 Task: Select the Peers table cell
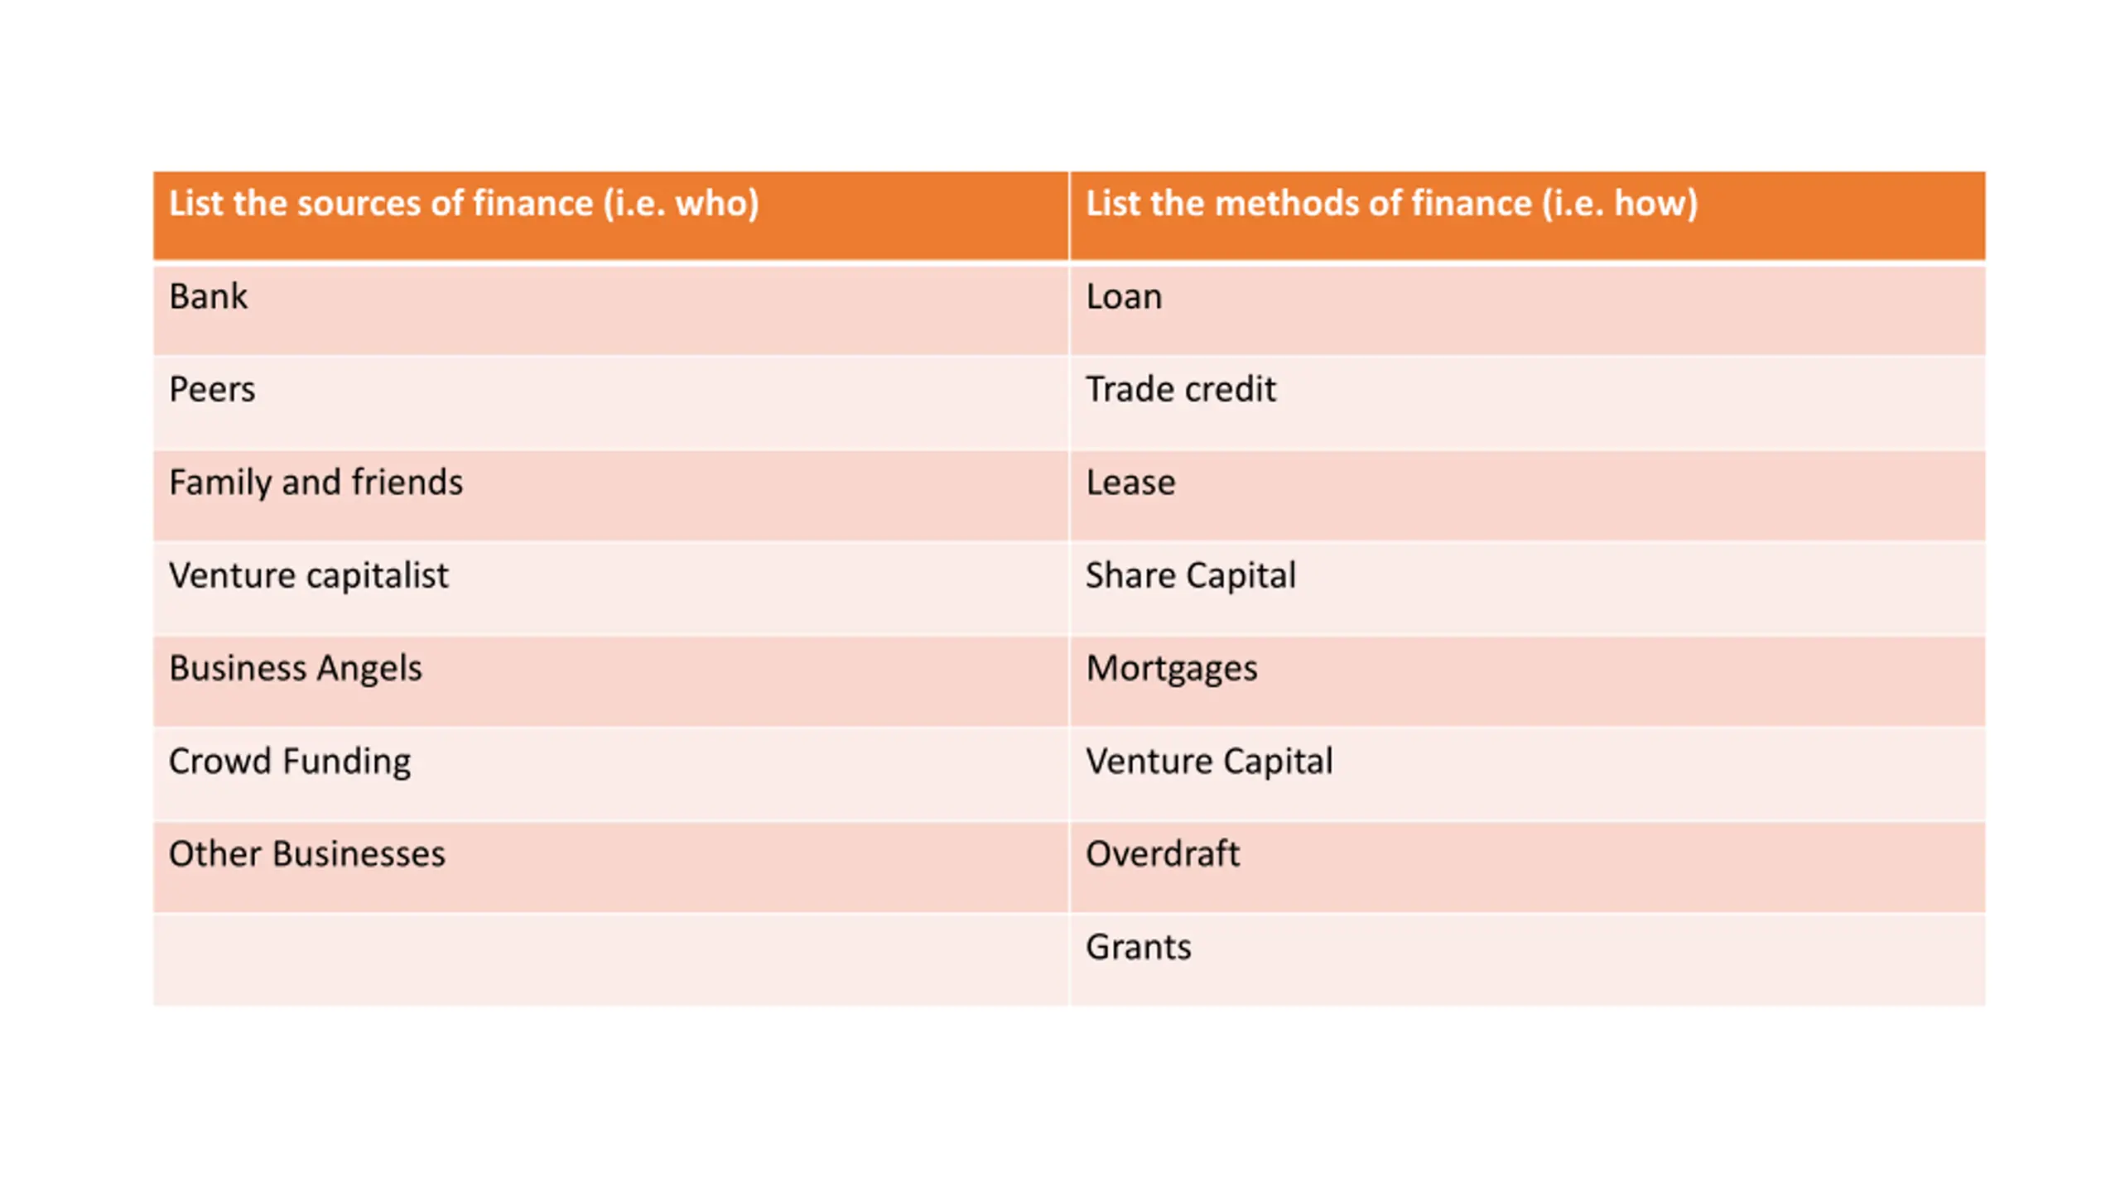point(610,403)
